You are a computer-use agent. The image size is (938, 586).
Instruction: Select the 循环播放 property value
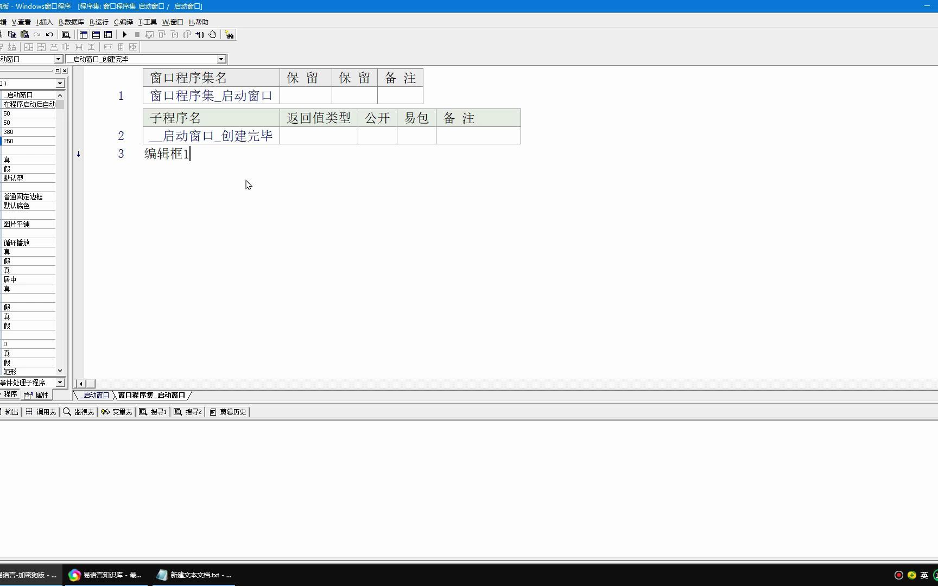click(x=29, y=243)
